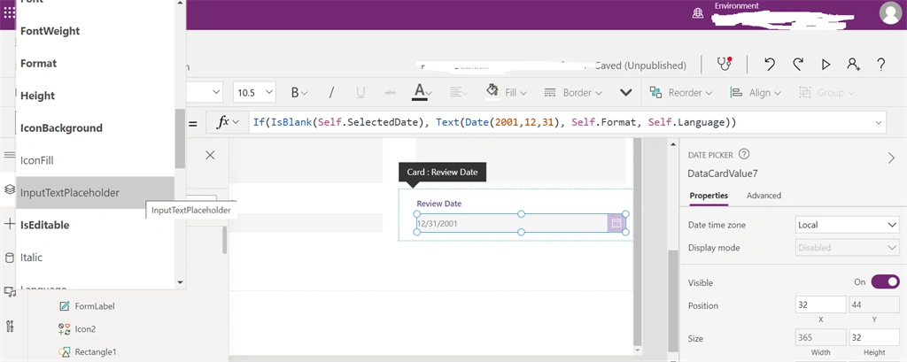This screenshot has height=362, width=907.
Task: Open the Reorder menu
Action: click(x=681, y=93)
